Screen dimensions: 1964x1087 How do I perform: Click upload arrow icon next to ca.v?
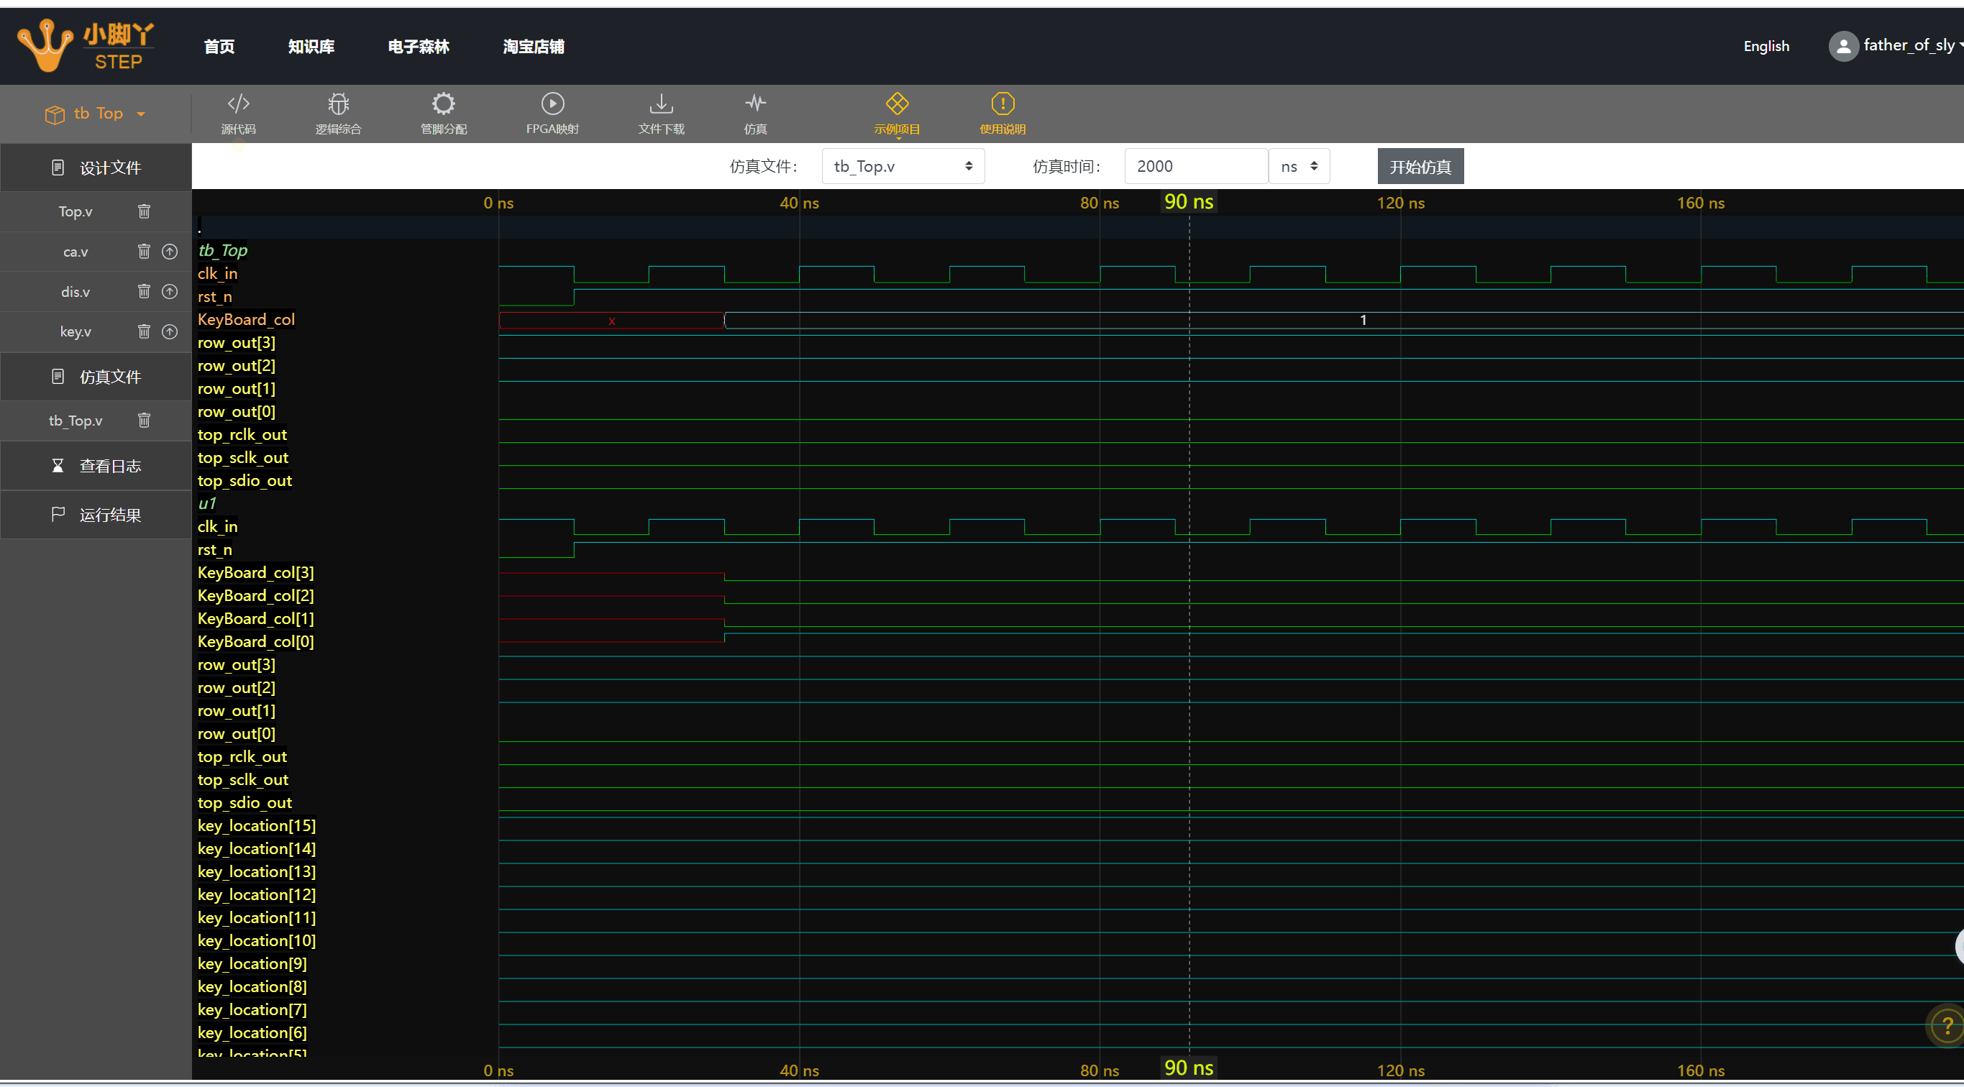click(x=170, y=252)
